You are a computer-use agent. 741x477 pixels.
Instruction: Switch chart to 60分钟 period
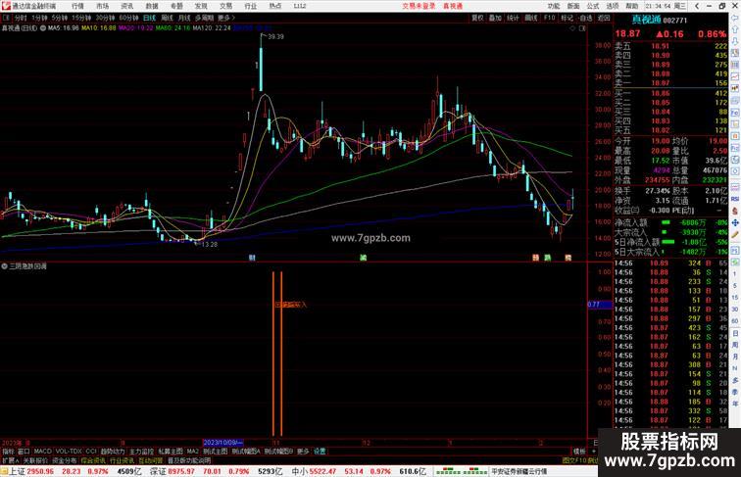(x=128, y=18)
